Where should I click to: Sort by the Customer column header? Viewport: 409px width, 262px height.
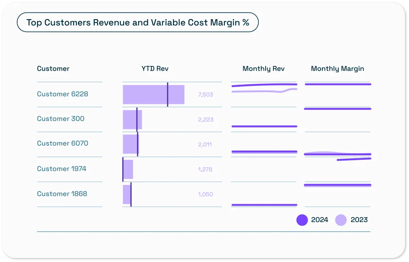(53, 69)
